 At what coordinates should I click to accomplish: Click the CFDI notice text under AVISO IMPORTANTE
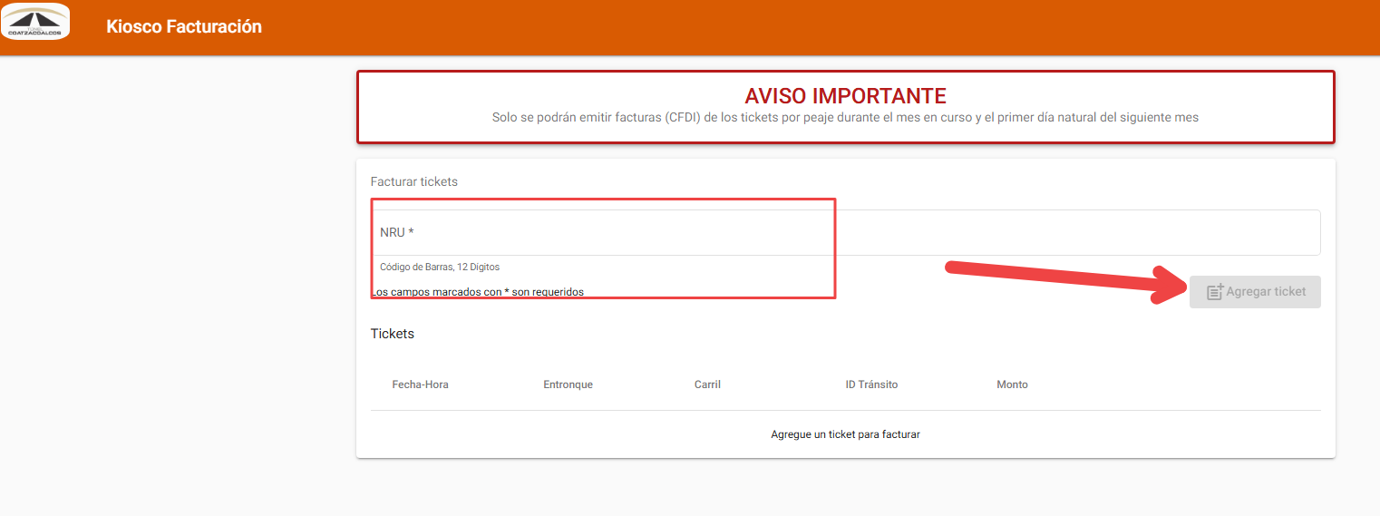click(x=845, y=118)
